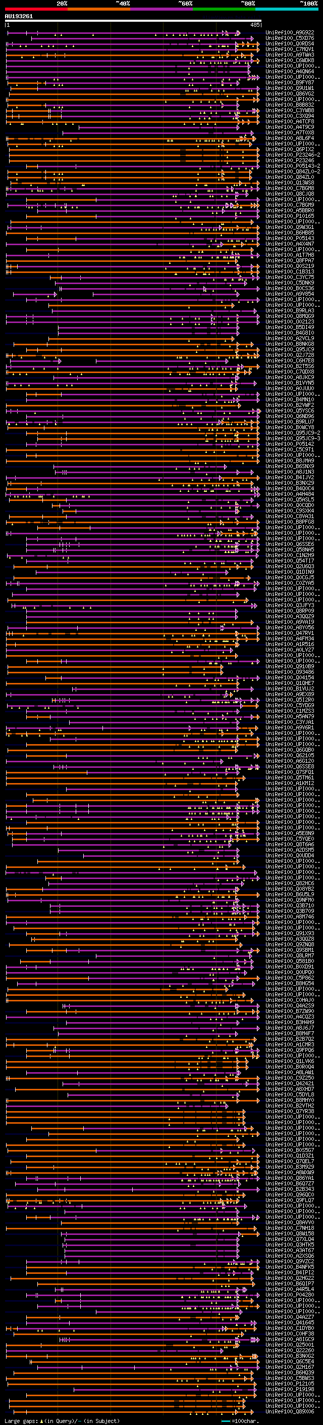Click the purple ~60% identity legend bar
The width and height of the screenshot is (323, 1425).
click(x=161, y=9)
